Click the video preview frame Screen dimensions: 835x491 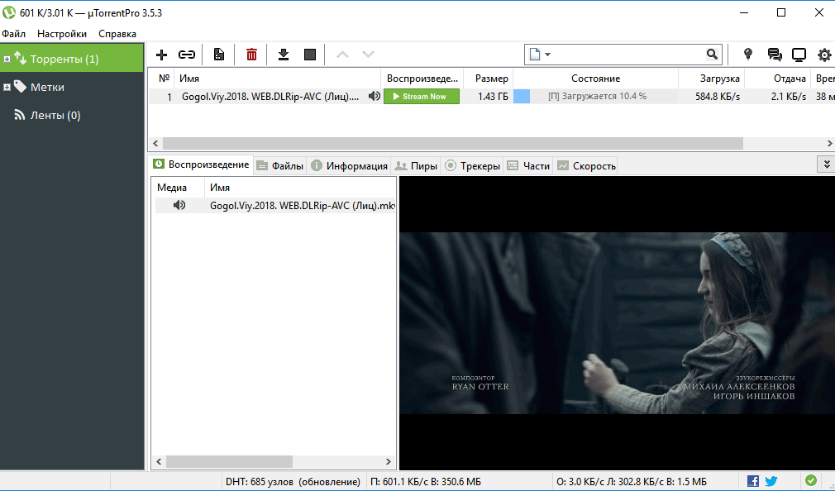click(x=618, y=323)
